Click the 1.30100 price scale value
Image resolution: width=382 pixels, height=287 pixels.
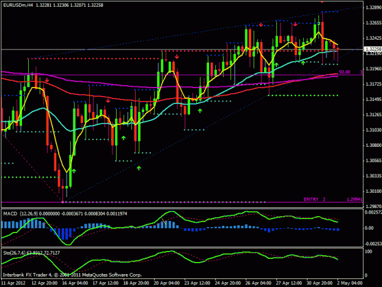[x=373, y=191]
